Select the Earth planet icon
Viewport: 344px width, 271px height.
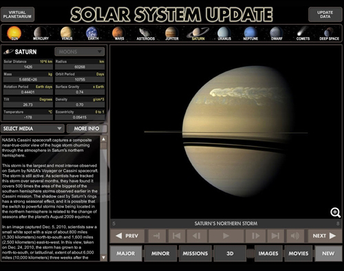tap(92, 33)
